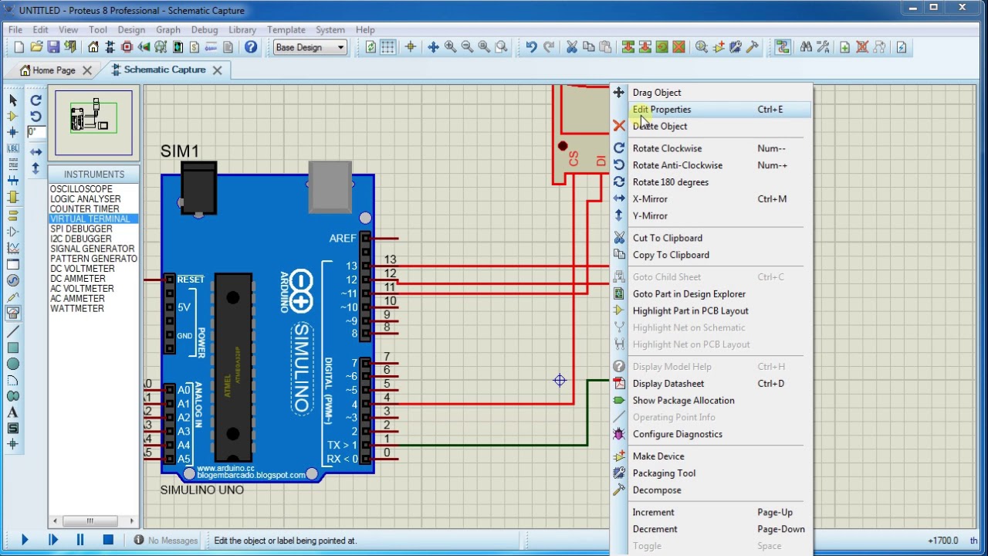Start the simulation with the Play button
Viewport: 988px width, 556px height.
[25, 541]
